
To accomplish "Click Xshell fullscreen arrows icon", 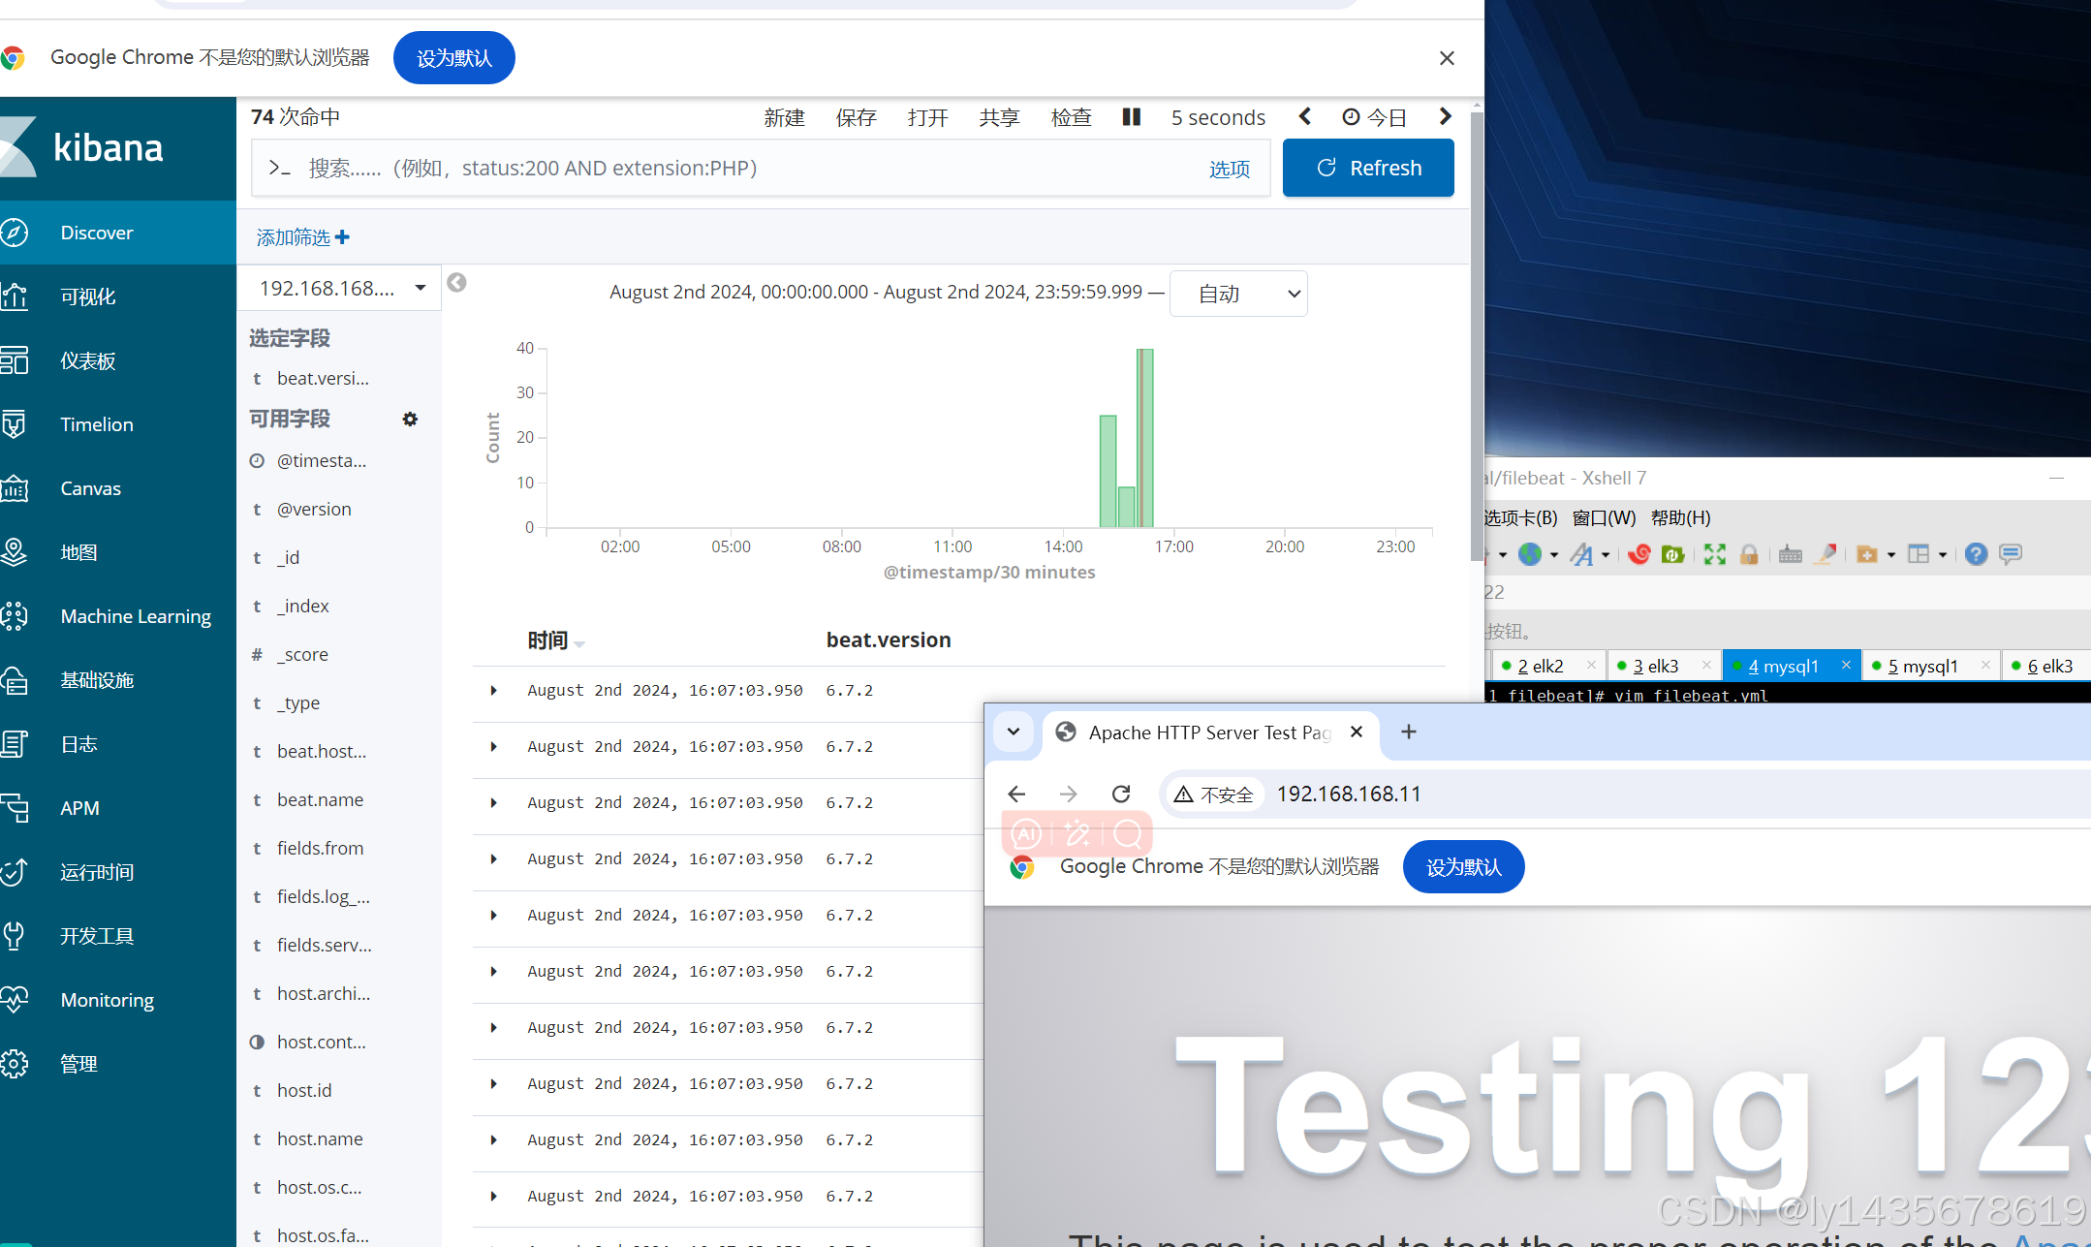I will (1714, 554).
